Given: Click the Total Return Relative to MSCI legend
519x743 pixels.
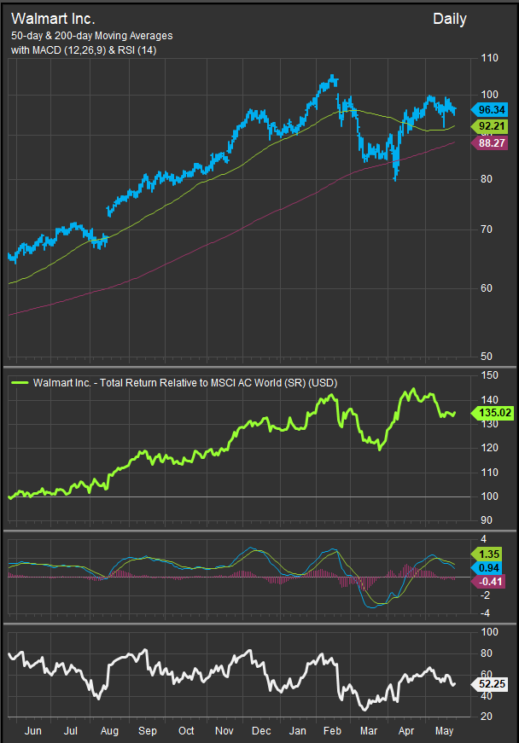Looking at the screenshot, I should coord(184,384).
